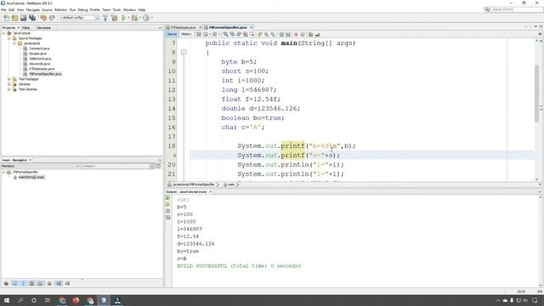This screenshot has width=544, height=306.
Task: Click the Stop Macro Recording editor icon
Action: coord(303,34)
